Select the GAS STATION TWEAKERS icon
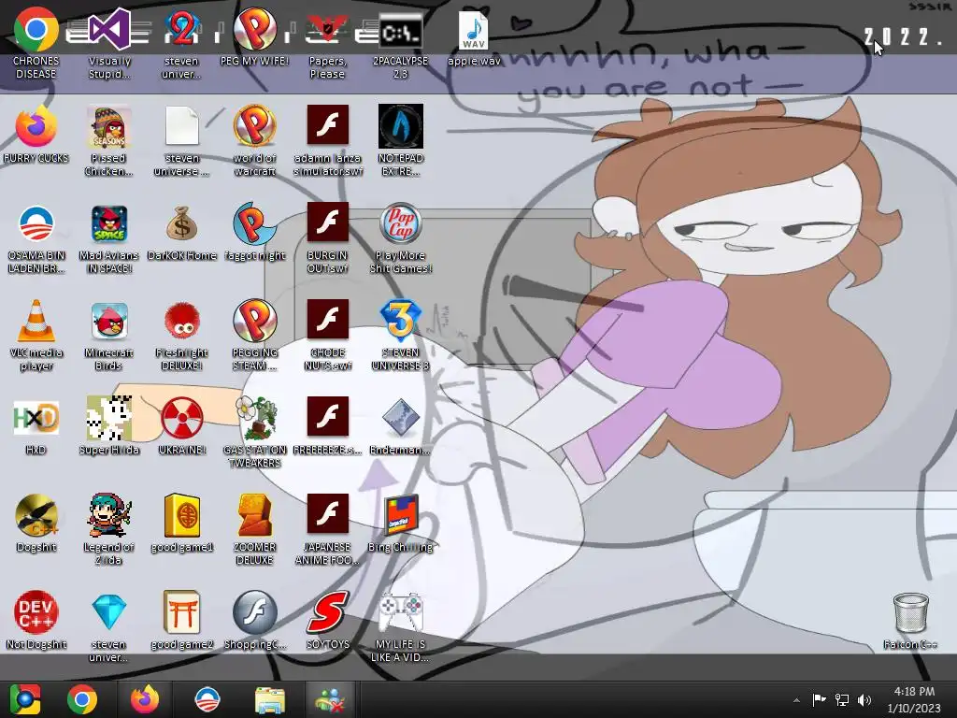This screenshot has width=957, height=718. (254, 432)
